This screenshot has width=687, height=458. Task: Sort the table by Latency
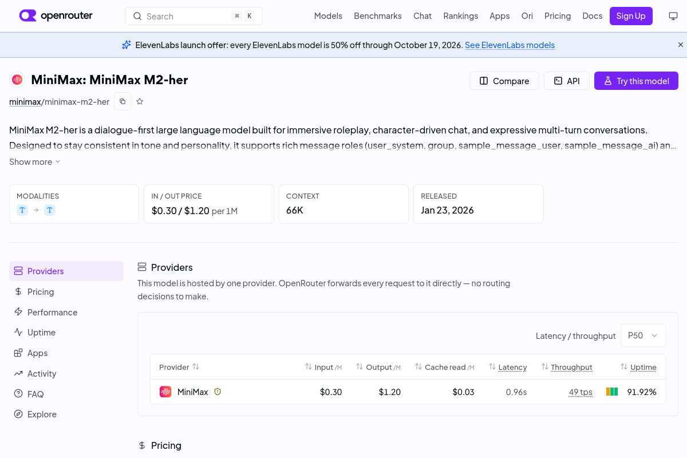[508, 367]
